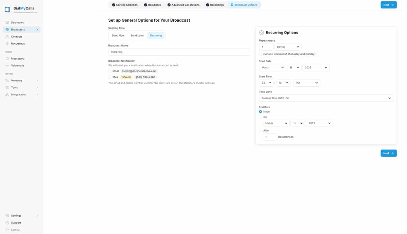The image size is (407, 234).
Task: Open the Time Zone dropdown
Action: pyautogui.click(x=326, y=98)
